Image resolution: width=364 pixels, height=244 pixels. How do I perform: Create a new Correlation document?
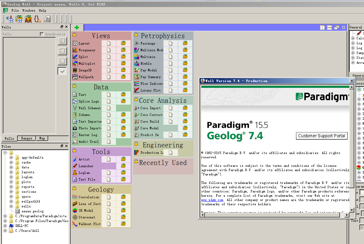tap(109, 197)
